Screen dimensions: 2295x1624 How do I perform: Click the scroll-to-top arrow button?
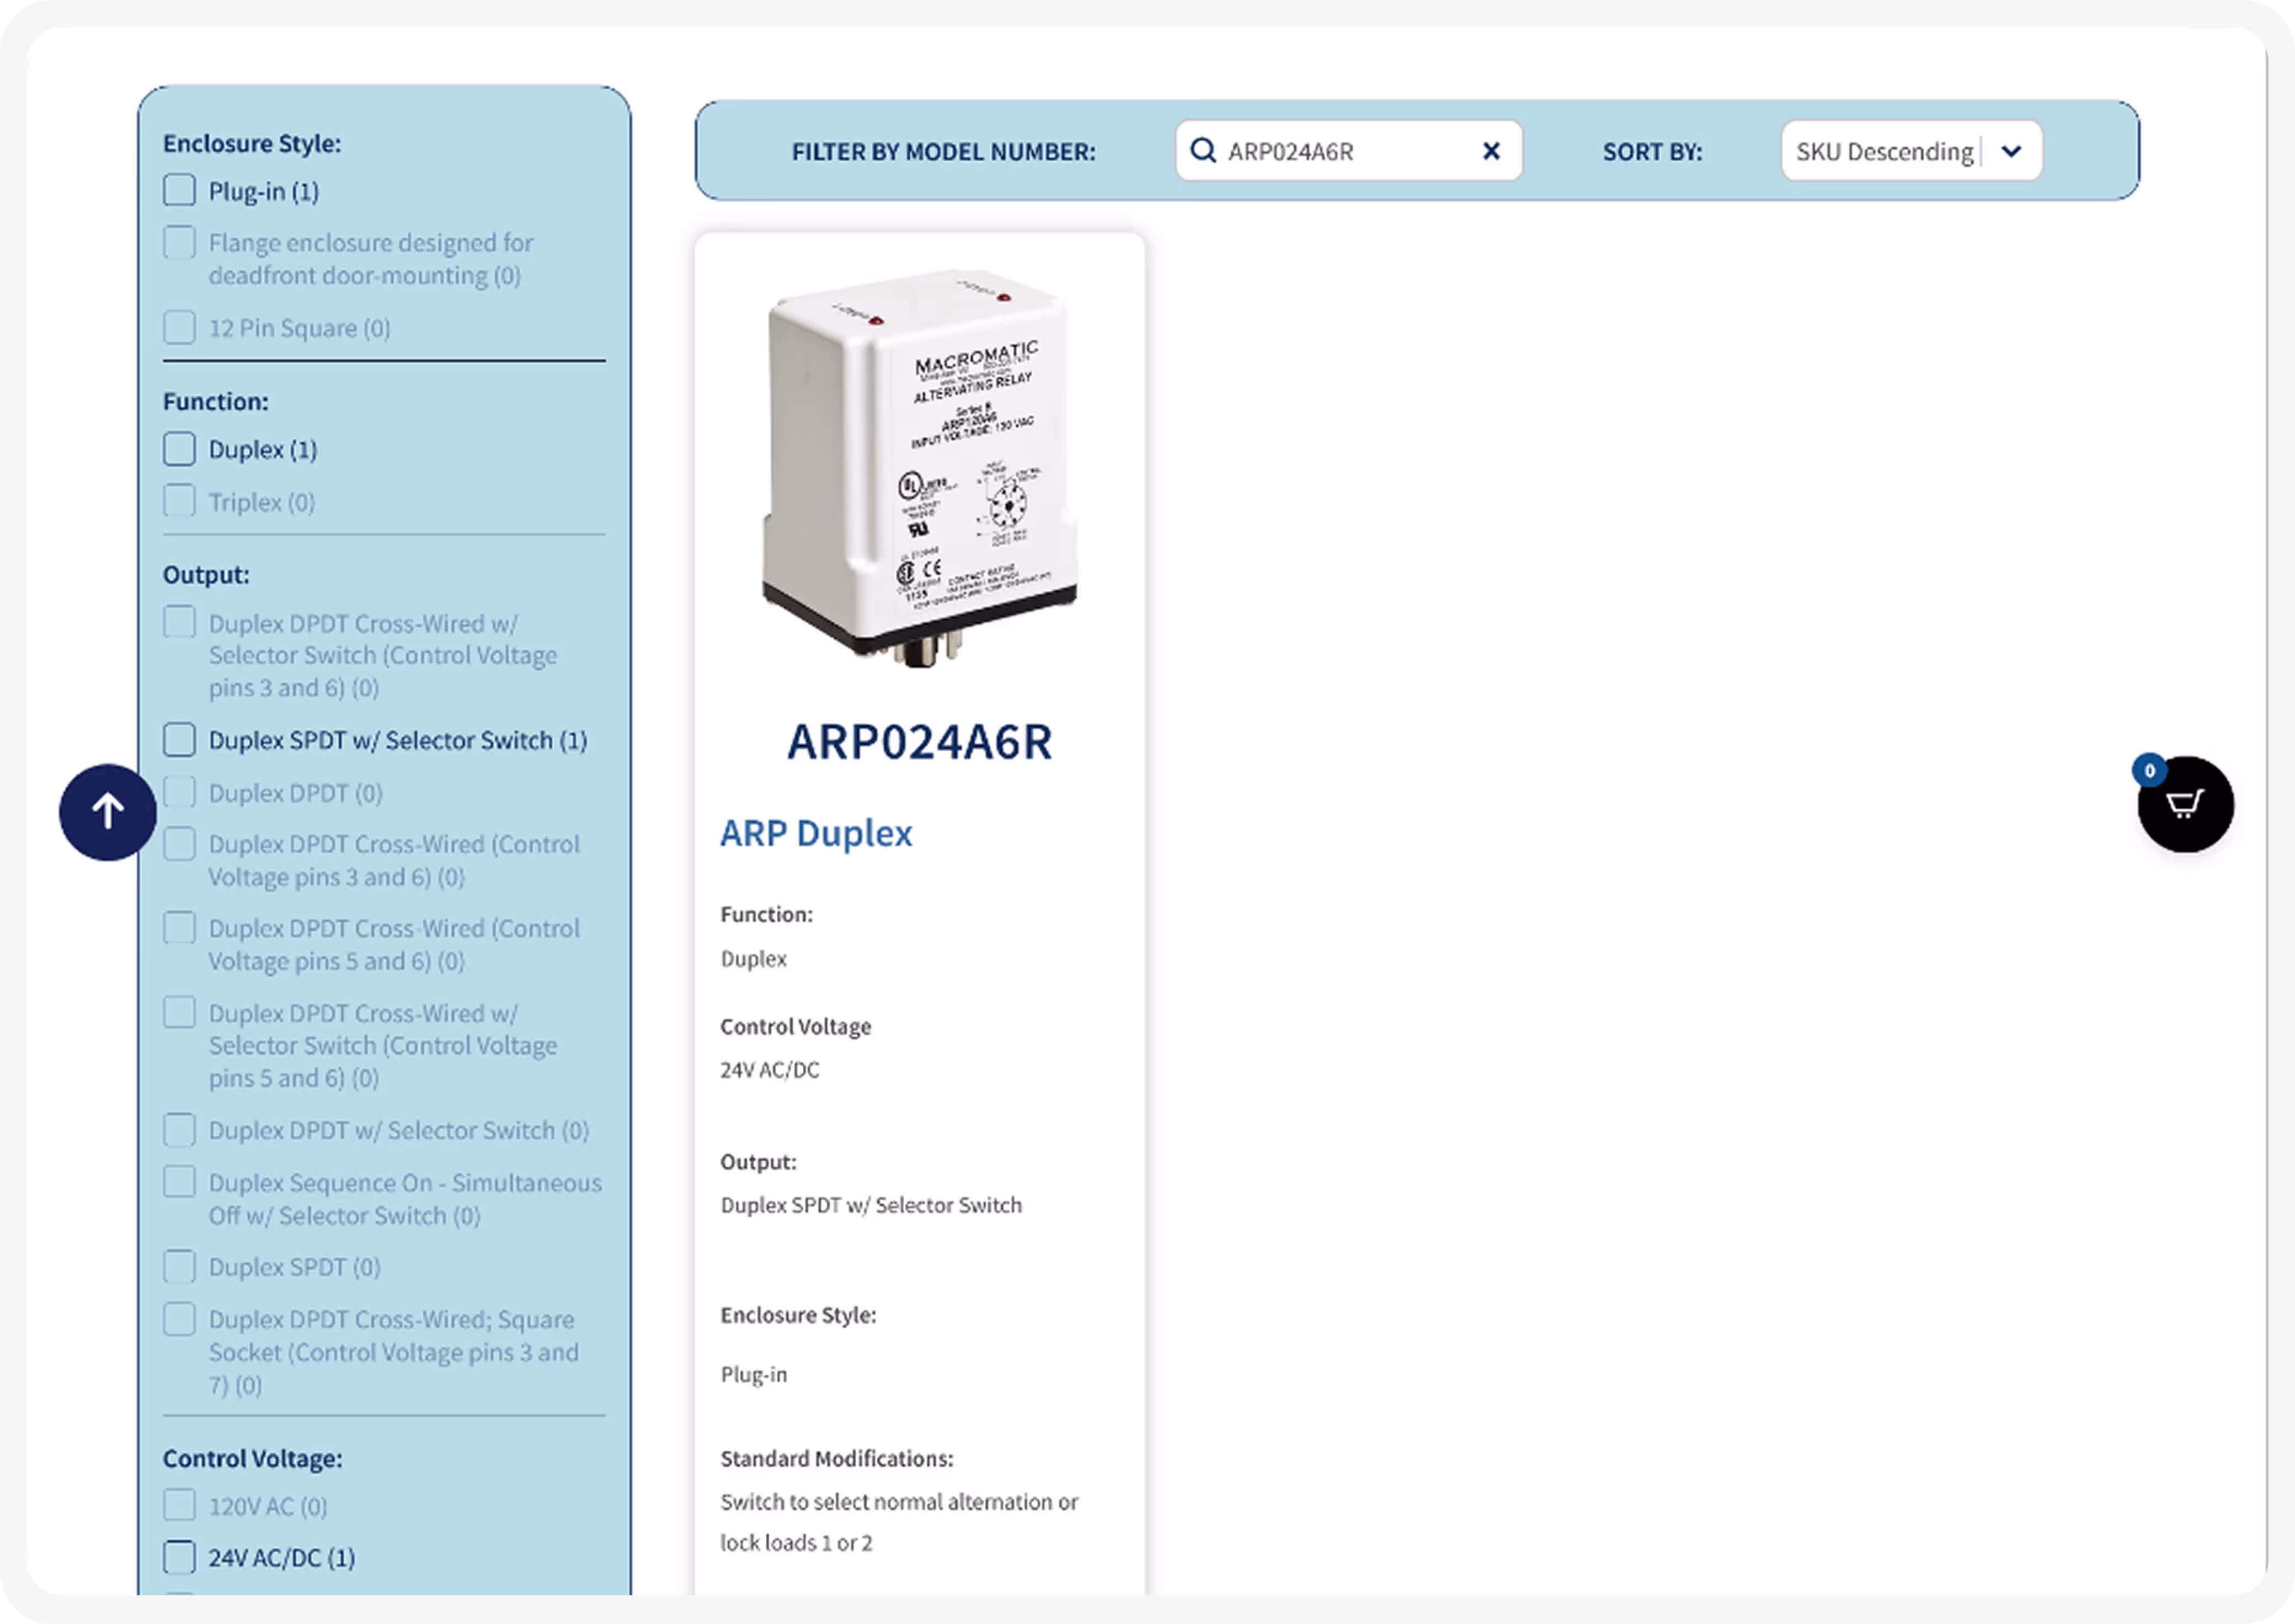(x=108, y=811)
